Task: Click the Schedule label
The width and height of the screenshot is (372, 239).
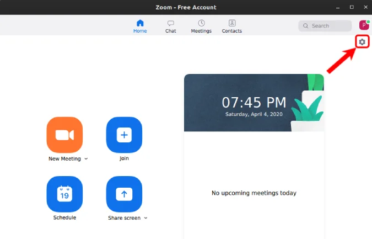Action: coord(64,217)
